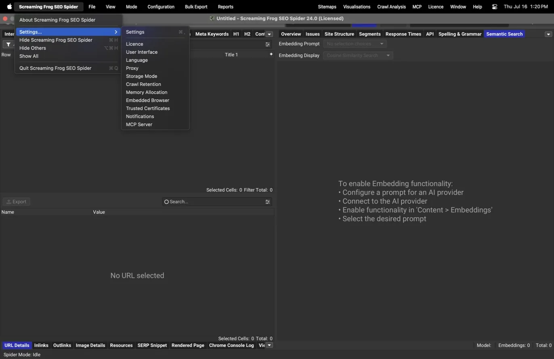Select Licence in settings submenu
This screenshot has height=359, width=554.
tap(155, 44)
